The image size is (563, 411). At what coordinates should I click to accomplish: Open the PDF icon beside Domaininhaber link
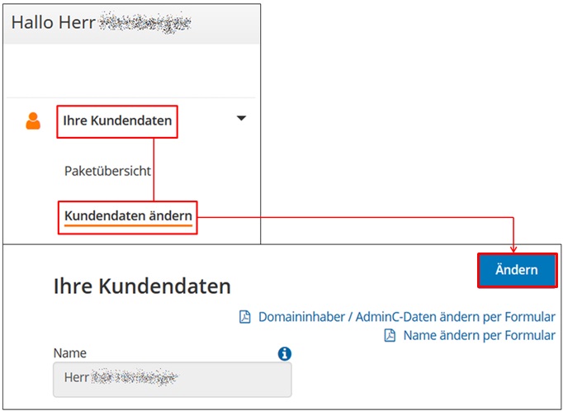(245, 317)
